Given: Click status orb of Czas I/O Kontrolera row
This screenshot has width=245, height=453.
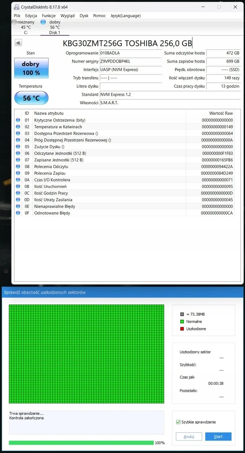Looking at the screenshot, I should 18,180.
